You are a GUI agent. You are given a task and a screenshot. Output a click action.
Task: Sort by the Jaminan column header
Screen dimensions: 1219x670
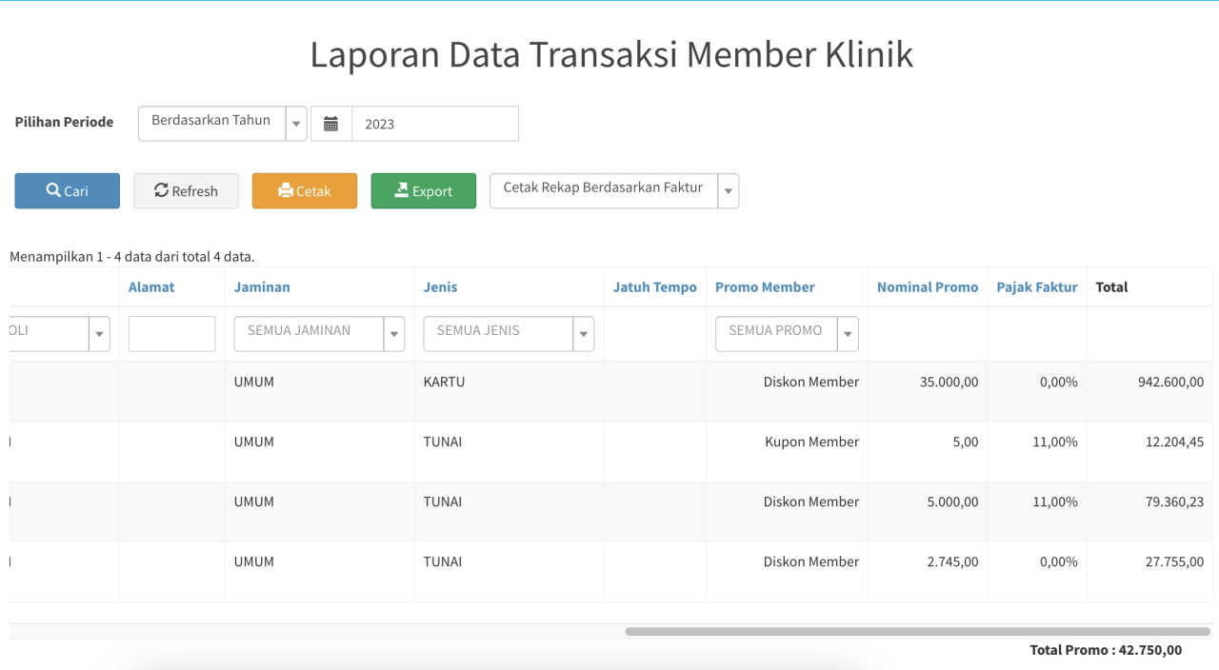pyautogui.click(x=262, y=286)
